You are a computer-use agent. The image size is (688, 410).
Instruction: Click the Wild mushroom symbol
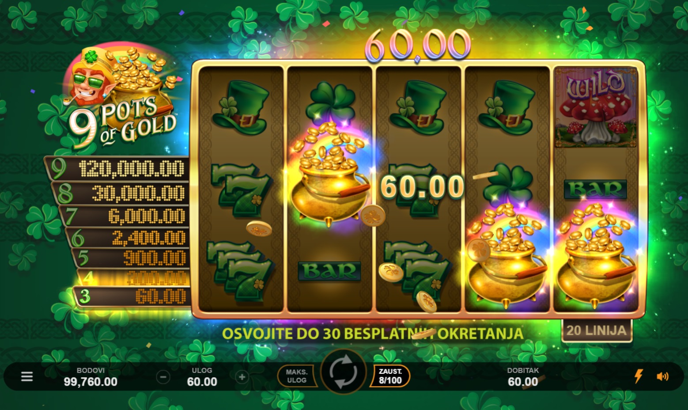click(596, 108)
